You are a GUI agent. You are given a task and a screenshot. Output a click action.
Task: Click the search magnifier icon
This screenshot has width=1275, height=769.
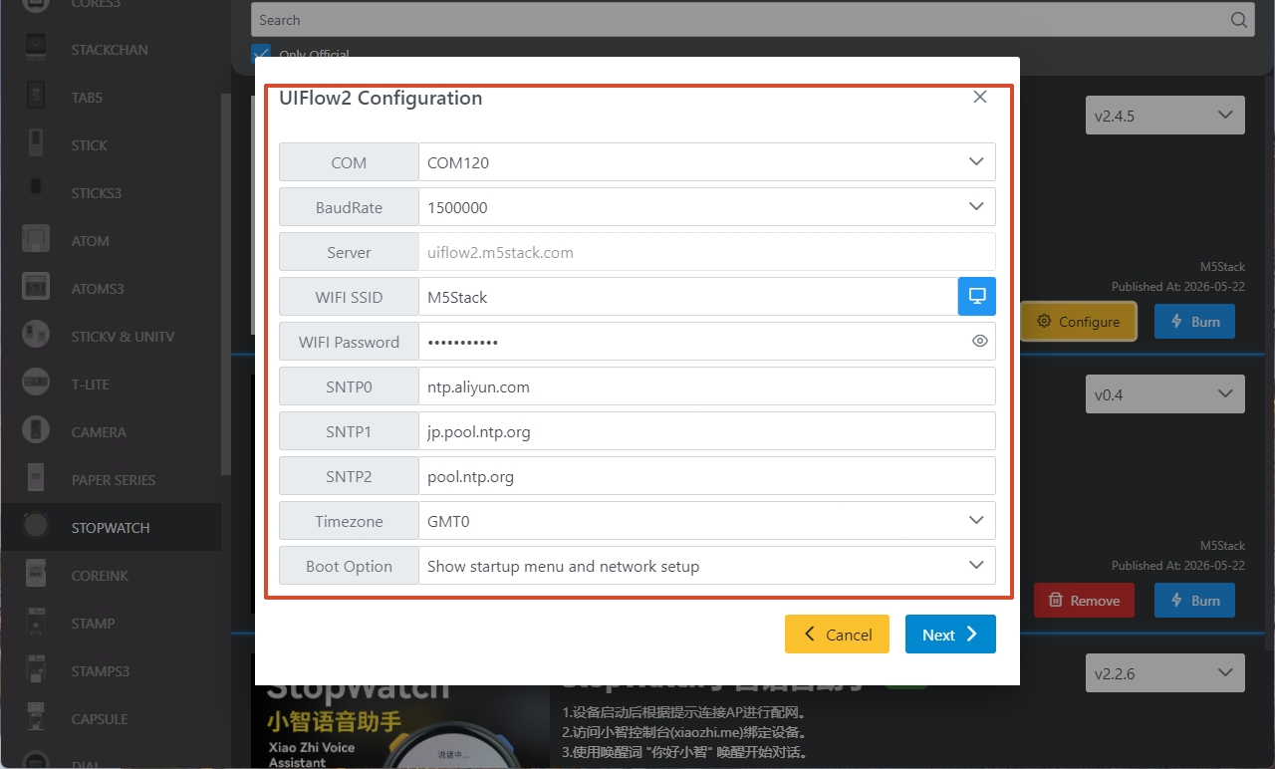coord(1239,20)
